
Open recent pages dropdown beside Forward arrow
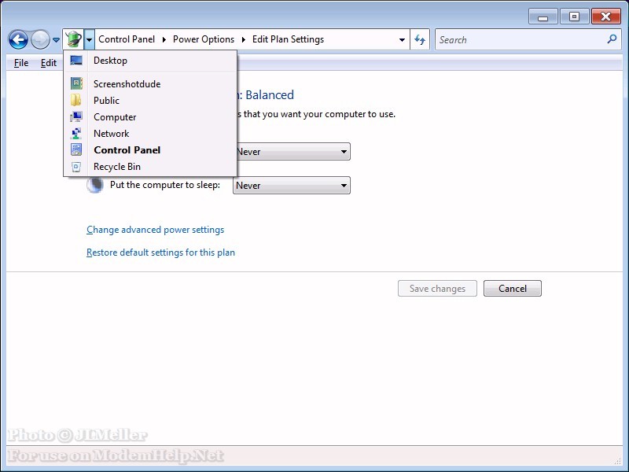pos(56,40)
